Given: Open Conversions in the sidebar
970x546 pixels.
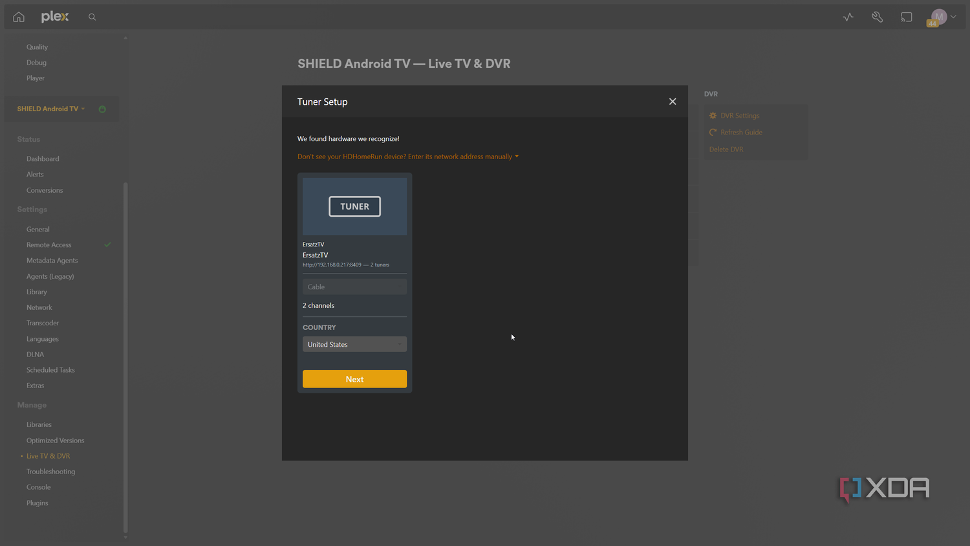Looking at the screenshot, I should point(45,190).
